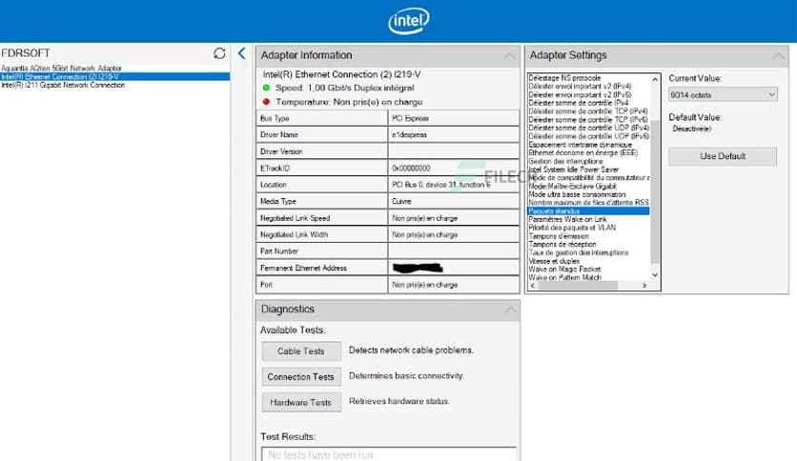Screen dimensions: 797x461
Task: Select Mode de compatibilité du commutateur setting
Action: [588, 178]
